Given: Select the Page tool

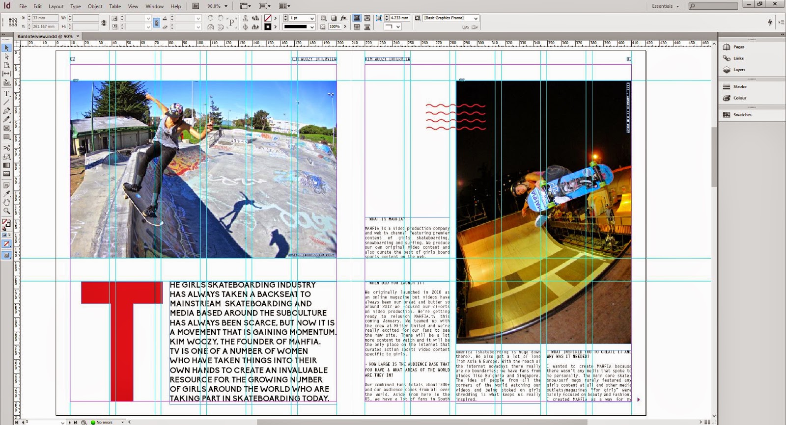Looking at the screenshot, I should 7,65.
